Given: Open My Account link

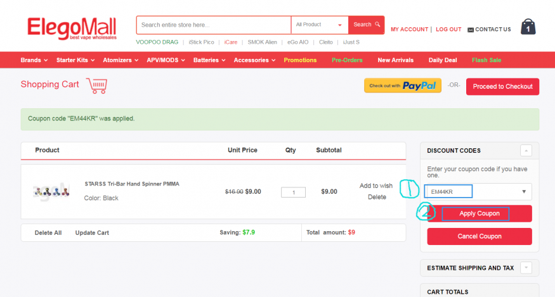Looking at the screenshot, I should click(x=409, y=29).
